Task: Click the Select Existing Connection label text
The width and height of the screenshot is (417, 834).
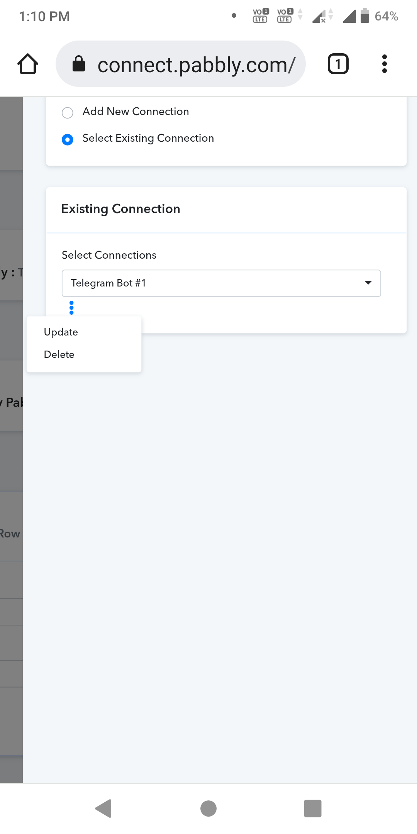Action: pos(148,138)
